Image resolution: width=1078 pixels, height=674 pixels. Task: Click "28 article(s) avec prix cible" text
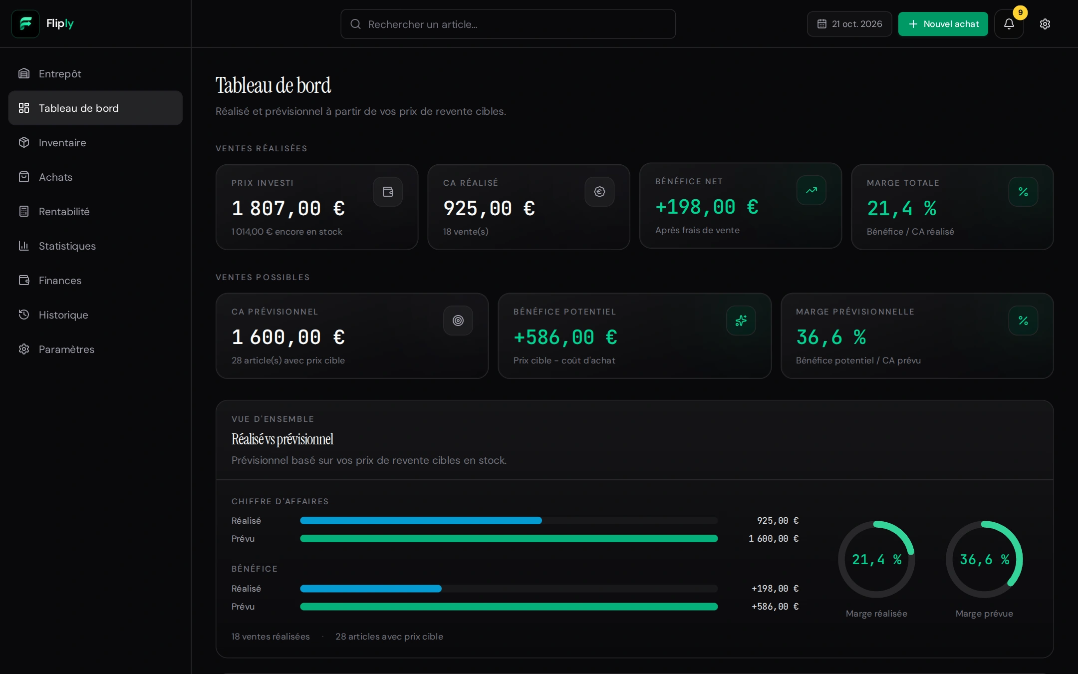tap(288, 360)
